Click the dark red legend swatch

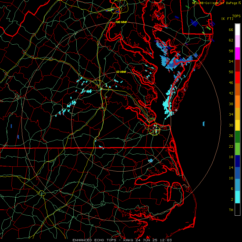pos(237,66)
